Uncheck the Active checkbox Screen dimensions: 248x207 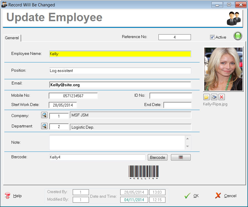(x=212, y=37)
